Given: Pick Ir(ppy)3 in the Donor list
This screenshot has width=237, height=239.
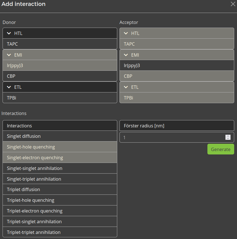Looking at the screenshot, I should click(x=60, y=66).
